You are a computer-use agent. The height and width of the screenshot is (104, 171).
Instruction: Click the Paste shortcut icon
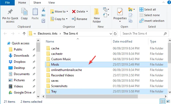[43, 21]
